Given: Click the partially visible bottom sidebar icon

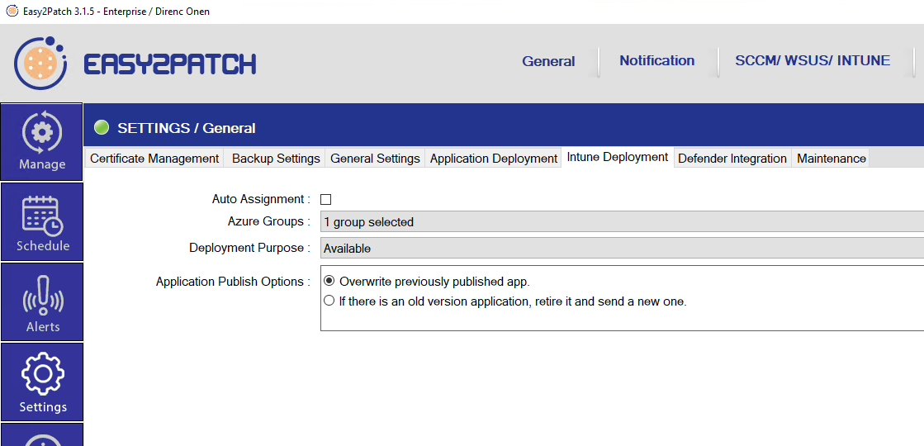Looking at the screenshot, I should click(x=42, y=437).
